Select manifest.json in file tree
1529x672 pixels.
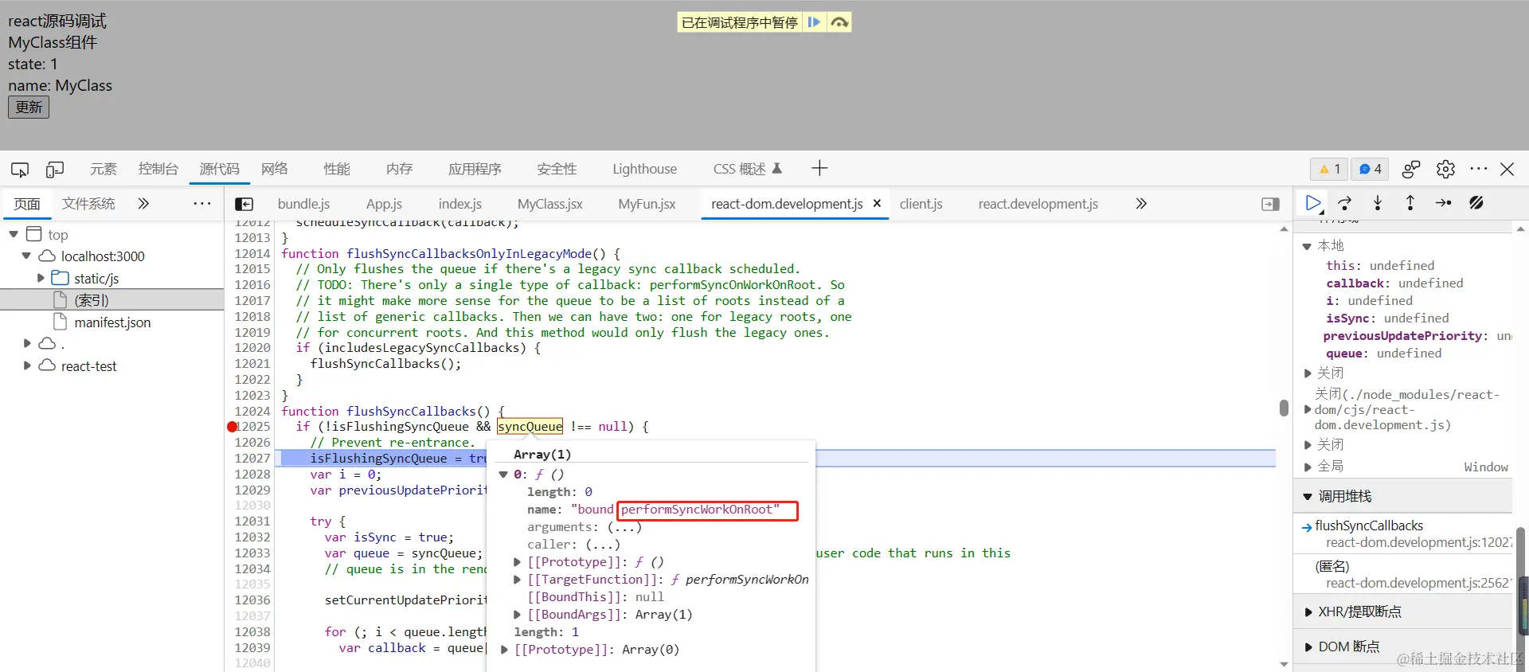pos(112,322)
